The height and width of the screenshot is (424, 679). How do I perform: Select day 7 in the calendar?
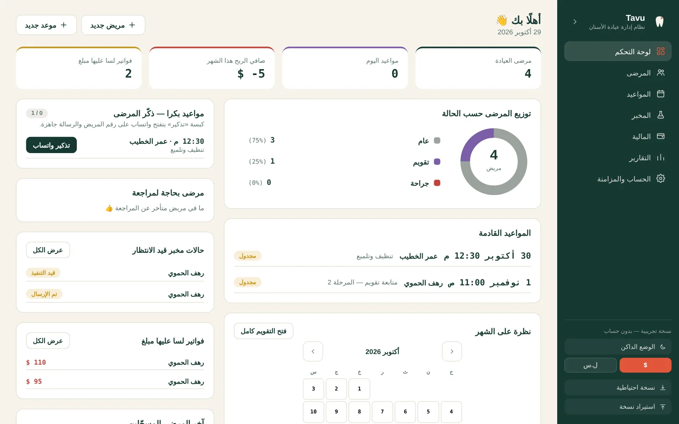point(382,412)
